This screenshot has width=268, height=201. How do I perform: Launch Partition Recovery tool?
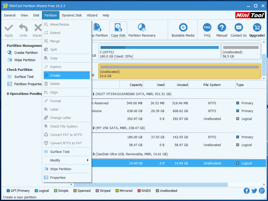point(142,30)
